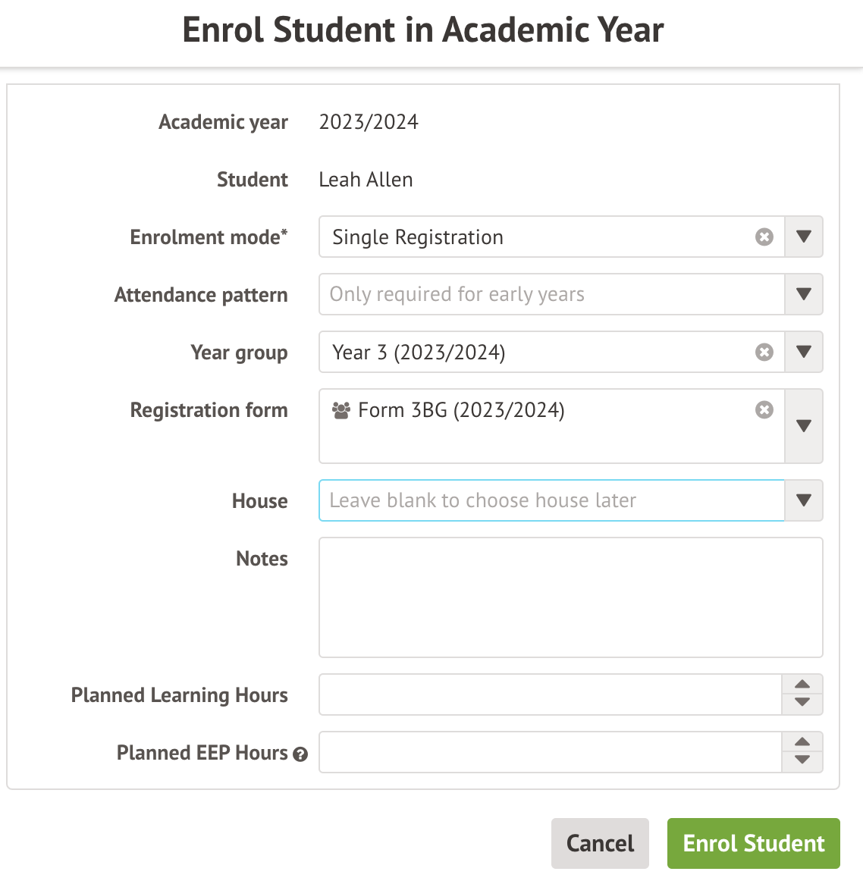Viewport: 863px width, 884px height.
Task: Increase Planned Learning Hours value
Action: (802, 685)
